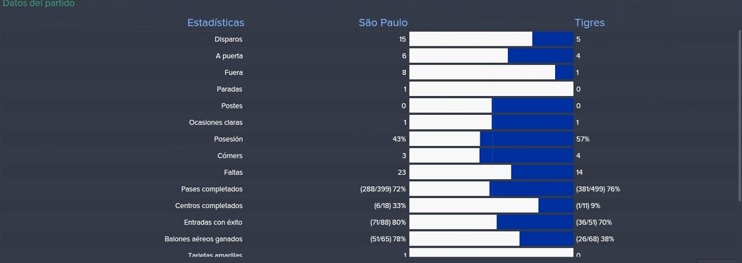Click the Córners blue bar segment
Viewport: 742px width, 263px height.
point(527,155)
